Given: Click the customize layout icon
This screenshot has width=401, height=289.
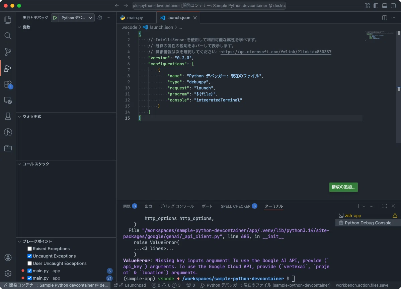Looking at the screenshot, I should [x=367, y=6].
